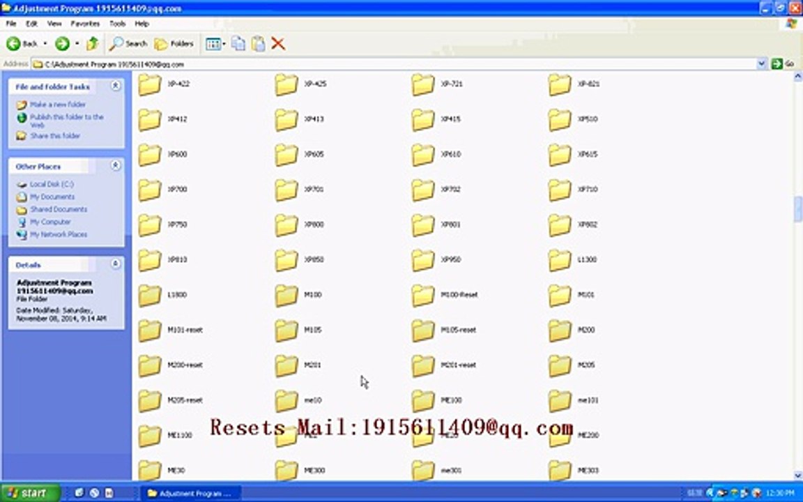The width and height of the screenshot is (803, 502).
Task: Select the ME1100 folder
Action: 165,436
